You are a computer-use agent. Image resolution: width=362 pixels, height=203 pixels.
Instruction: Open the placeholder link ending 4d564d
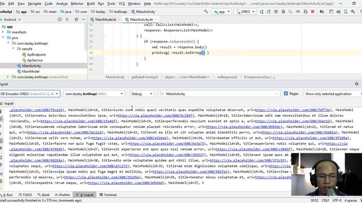(x=126, y=183)
